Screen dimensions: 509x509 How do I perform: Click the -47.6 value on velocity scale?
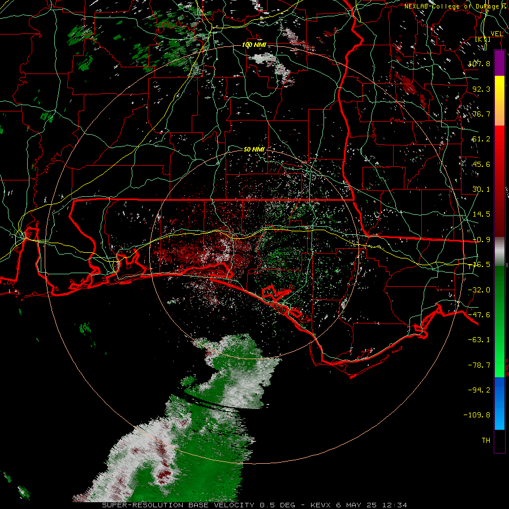[x=479, y=315]
